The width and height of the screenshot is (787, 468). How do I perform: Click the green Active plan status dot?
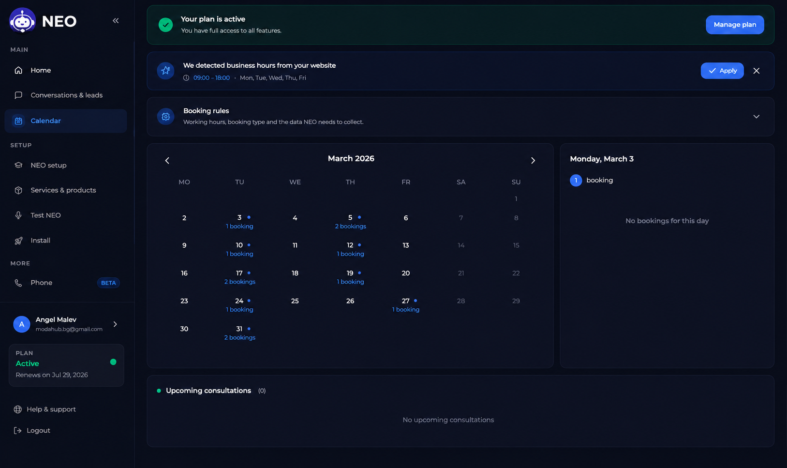113,362
